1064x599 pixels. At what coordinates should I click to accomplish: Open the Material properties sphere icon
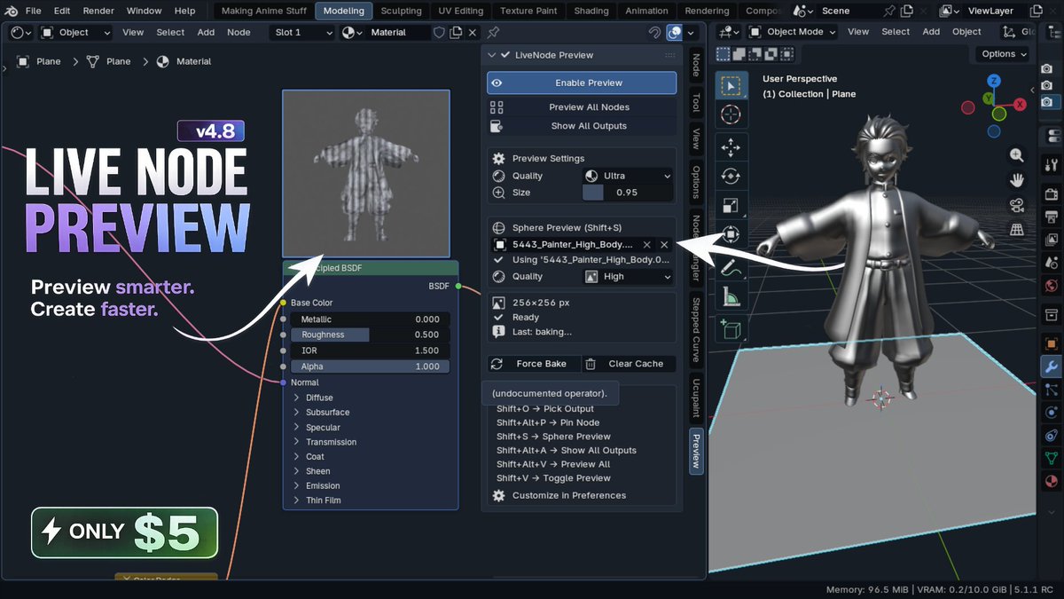coord(1052,481)
